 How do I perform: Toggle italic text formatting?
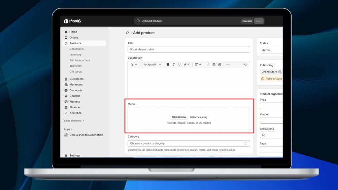(x=174, y=65)
